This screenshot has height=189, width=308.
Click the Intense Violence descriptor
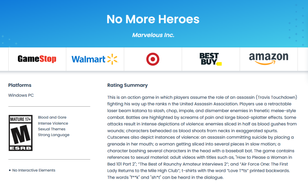[53, 123]
